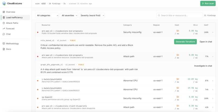Click the scan summary text in header

[64, 4]
